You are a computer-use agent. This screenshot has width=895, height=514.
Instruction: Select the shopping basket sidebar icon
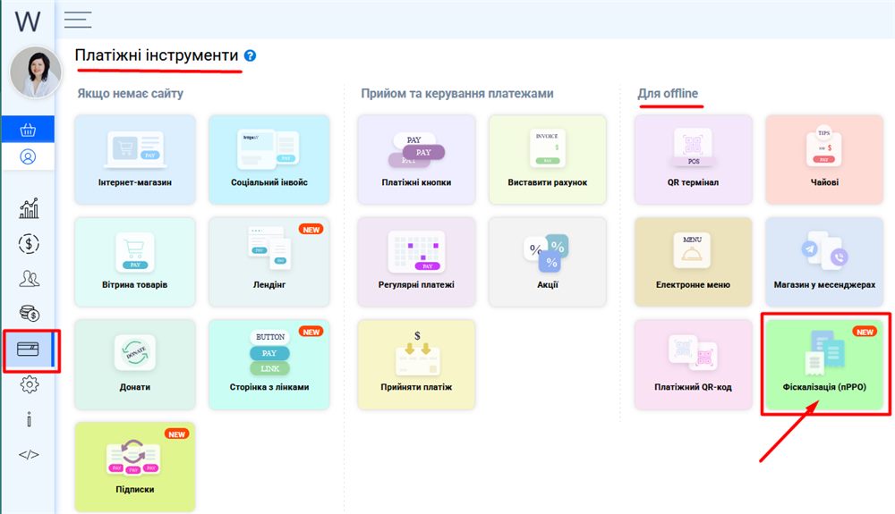28,130
